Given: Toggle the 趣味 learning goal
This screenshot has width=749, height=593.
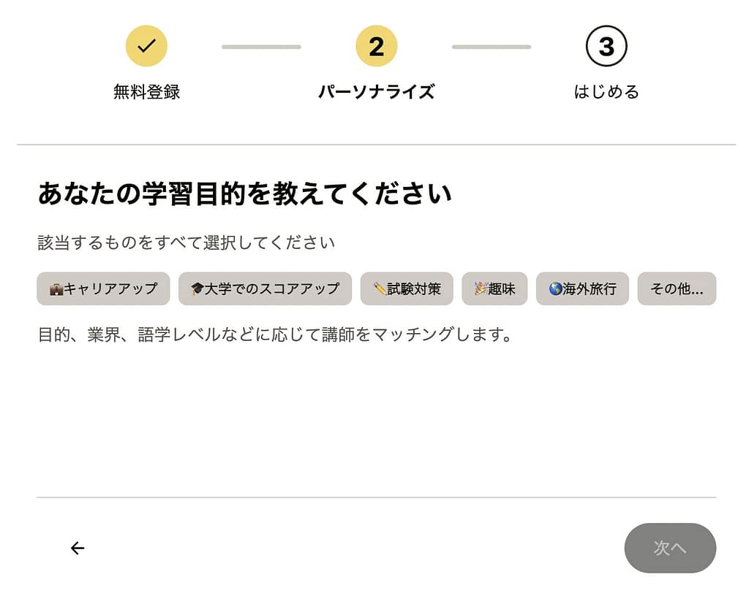Looking at the screenshot, I should point(494,289).
